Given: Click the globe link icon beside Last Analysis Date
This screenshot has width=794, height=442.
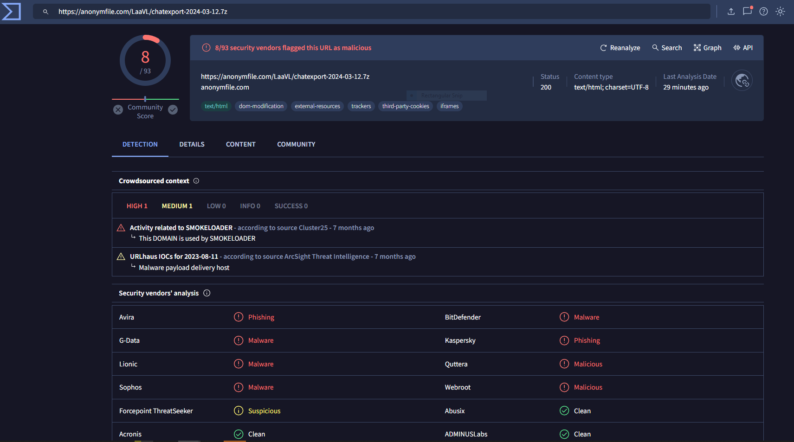Looking at the screenshot, I should pos(742,81).
